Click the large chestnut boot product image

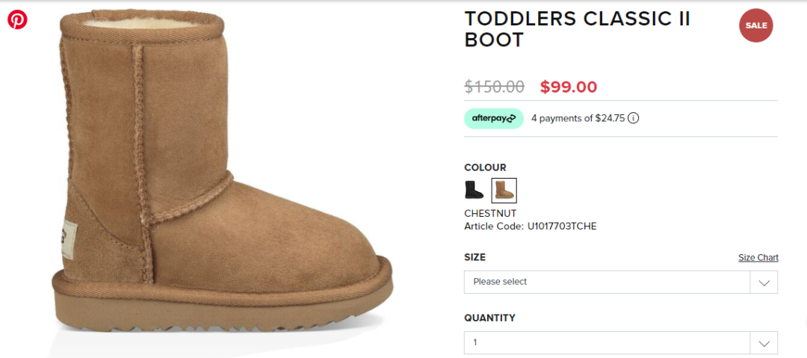(223, 175)
